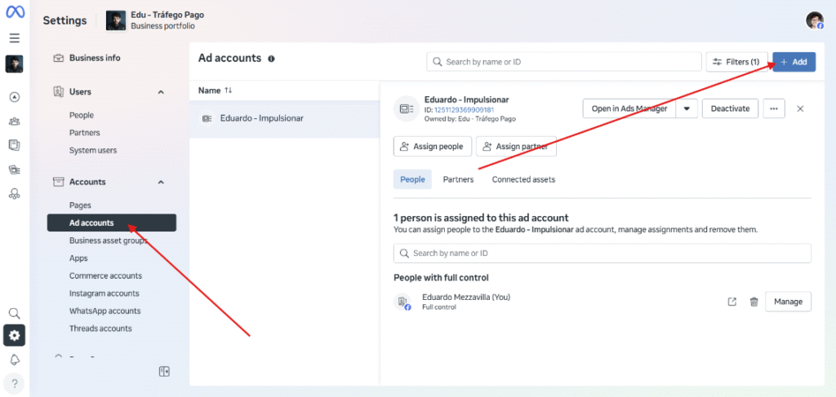Click the blue Add button

click(794, 62)
